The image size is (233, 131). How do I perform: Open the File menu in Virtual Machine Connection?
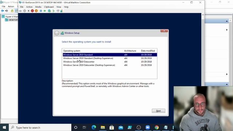pyautogui.click(x=22, y=7)
